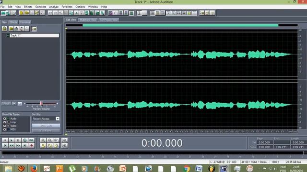Click Zoom In Horizontally magnifier icon
Viewport: 307px width, 172px height.
pyautogui.click(x=43, y=140)
